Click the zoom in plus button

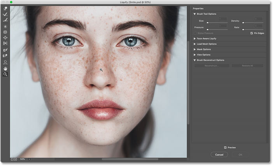pos(16,159)
